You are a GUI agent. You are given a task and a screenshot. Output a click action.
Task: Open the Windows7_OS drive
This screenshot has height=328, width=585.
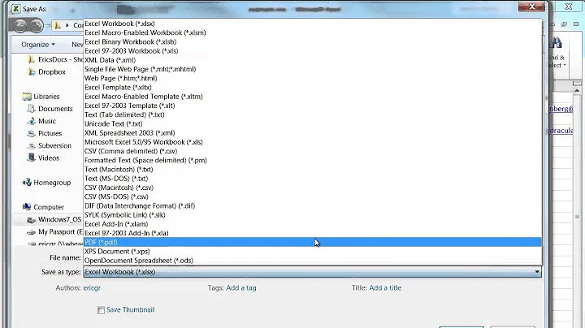(x=54, y=219)
